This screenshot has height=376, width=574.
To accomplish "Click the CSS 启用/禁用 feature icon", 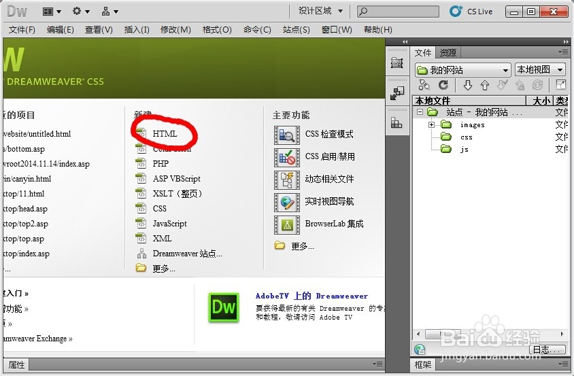I will pyautogui.click(x=287, y=158).
